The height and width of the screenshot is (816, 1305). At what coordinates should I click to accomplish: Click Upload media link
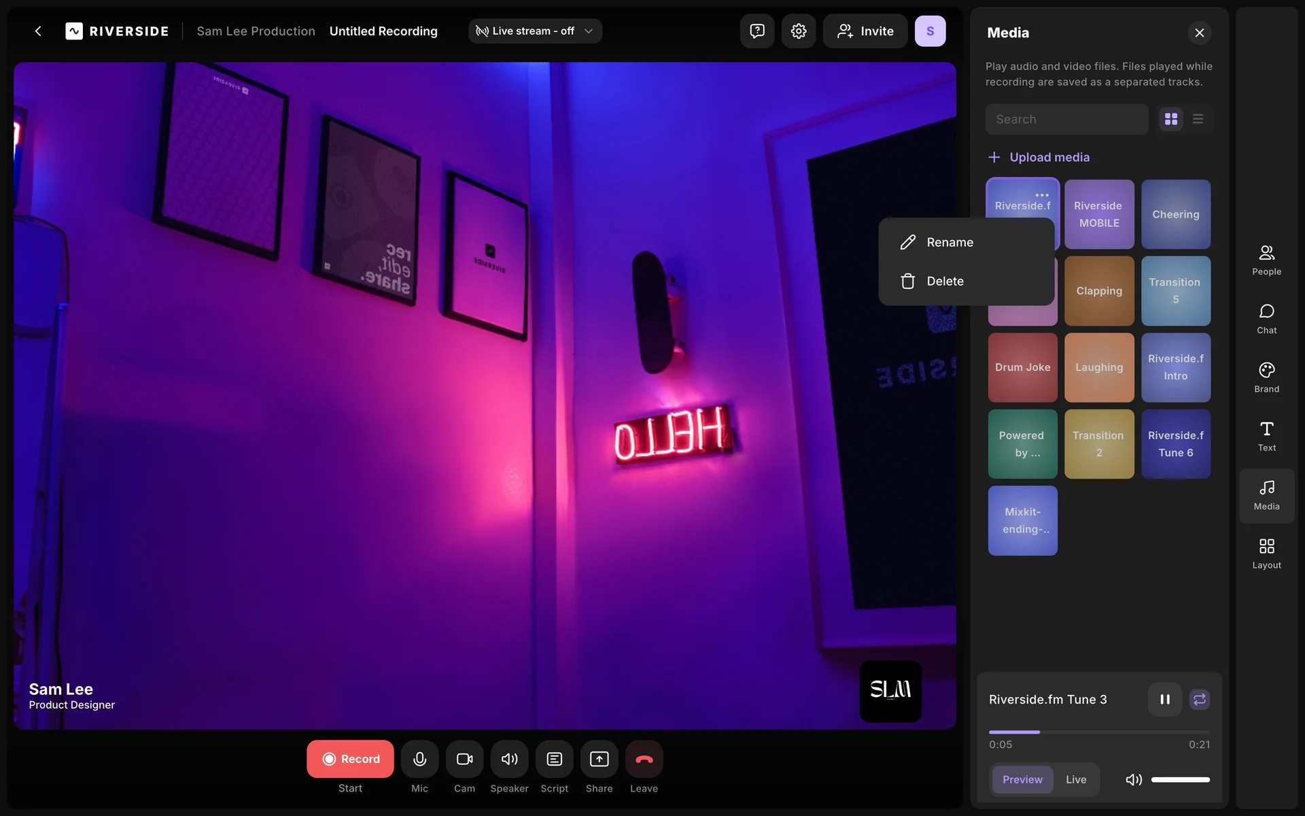[x=1049, y=157]
